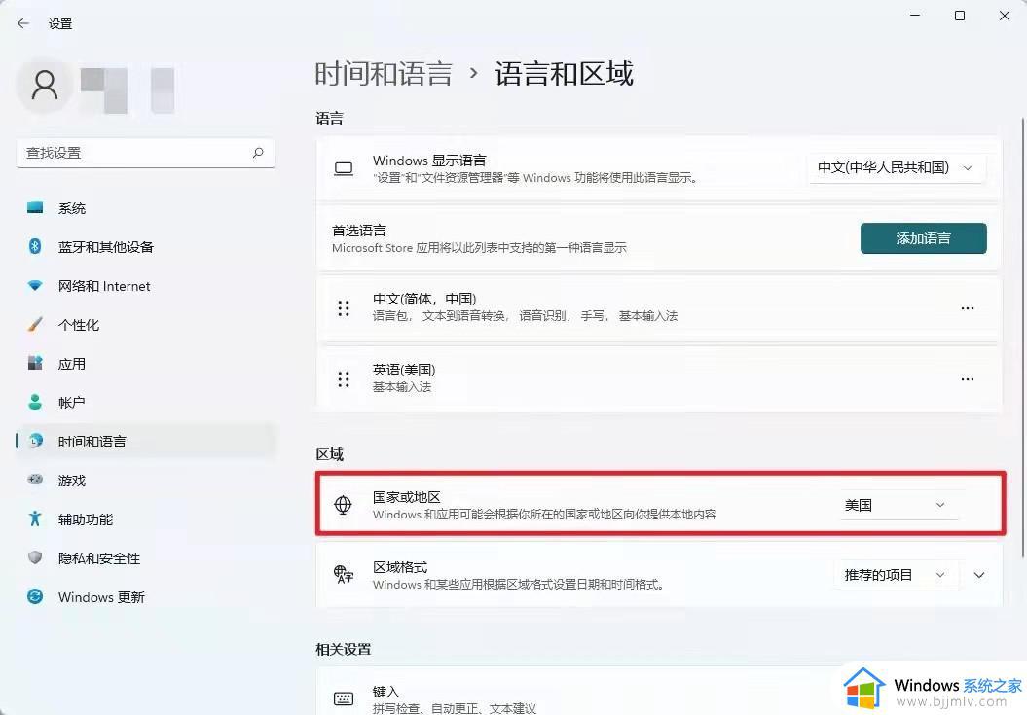The image size is (1027, 715).
Task: Click the globe icon beside 国家或地区
Action: tap(344, 504)
